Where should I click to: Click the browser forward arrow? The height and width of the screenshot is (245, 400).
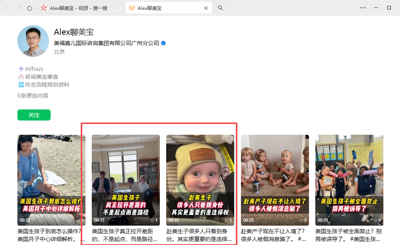(19, 8)
